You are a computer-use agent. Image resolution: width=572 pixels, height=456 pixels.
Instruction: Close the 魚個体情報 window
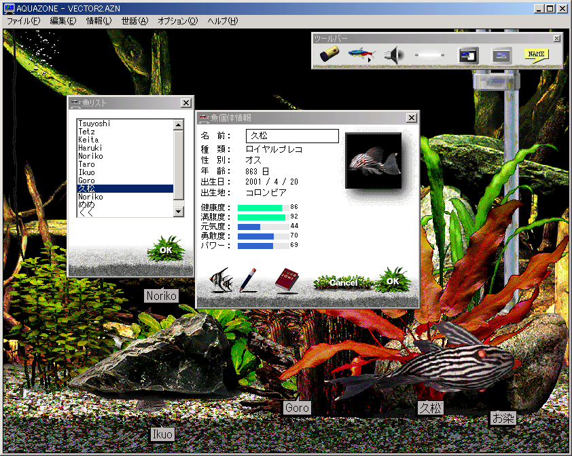click(412, 118)
